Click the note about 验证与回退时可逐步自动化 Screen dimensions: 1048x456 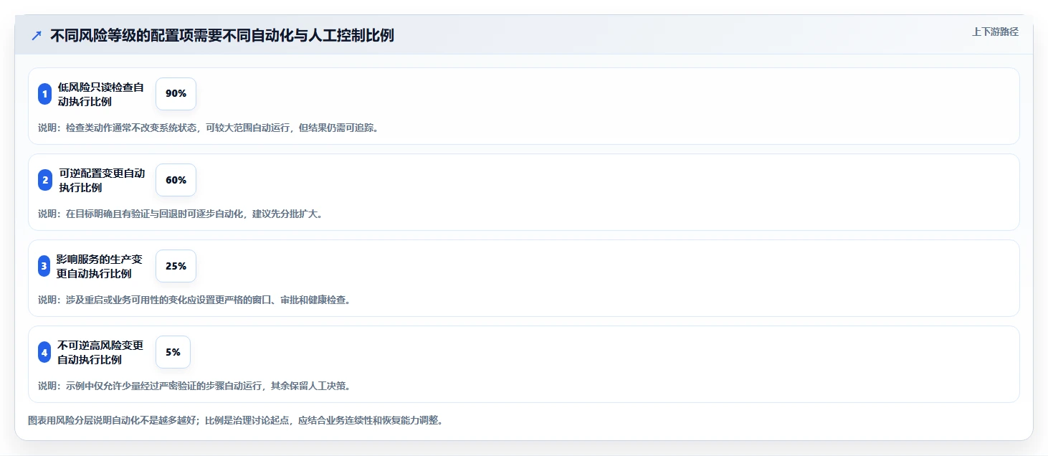point(181,214)
